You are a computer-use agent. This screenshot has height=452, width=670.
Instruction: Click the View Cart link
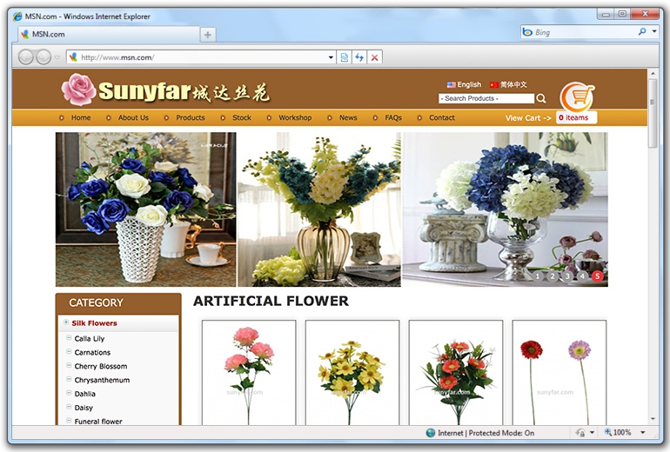click(x=528, y=118)
